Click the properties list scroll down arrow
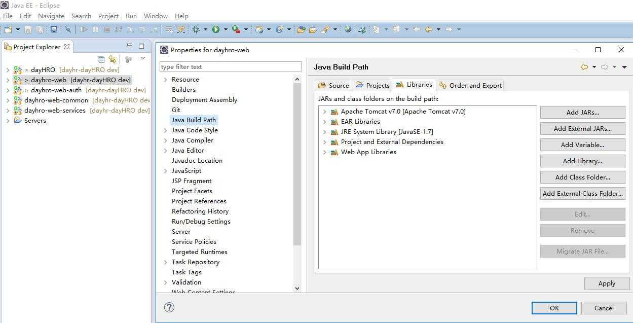Screen dimensions: 633x323 (x=297, y=288)
